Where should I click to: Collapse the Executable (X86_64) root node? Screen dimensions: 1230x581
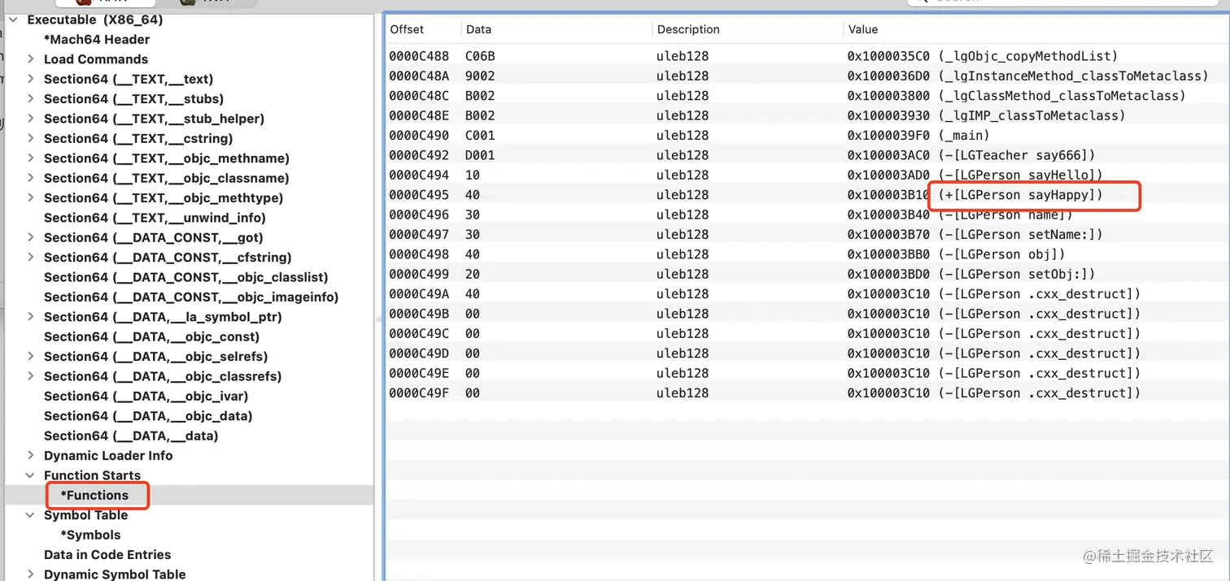[x=13, y=20]
